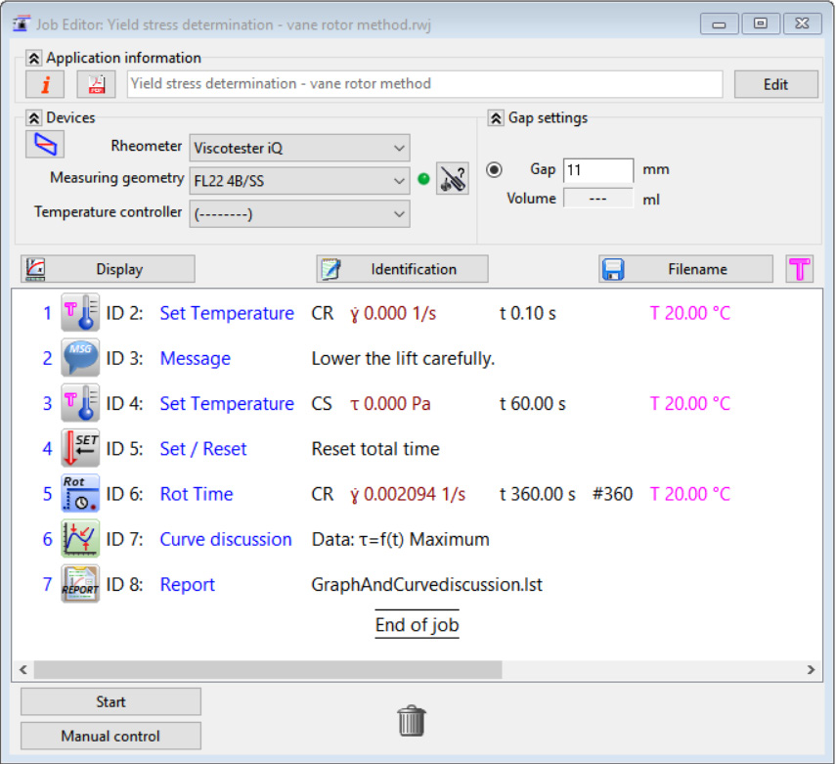This screenshot has height=764, width=836.
Task: Open the PDF document icon
Action: click(96, 84)
